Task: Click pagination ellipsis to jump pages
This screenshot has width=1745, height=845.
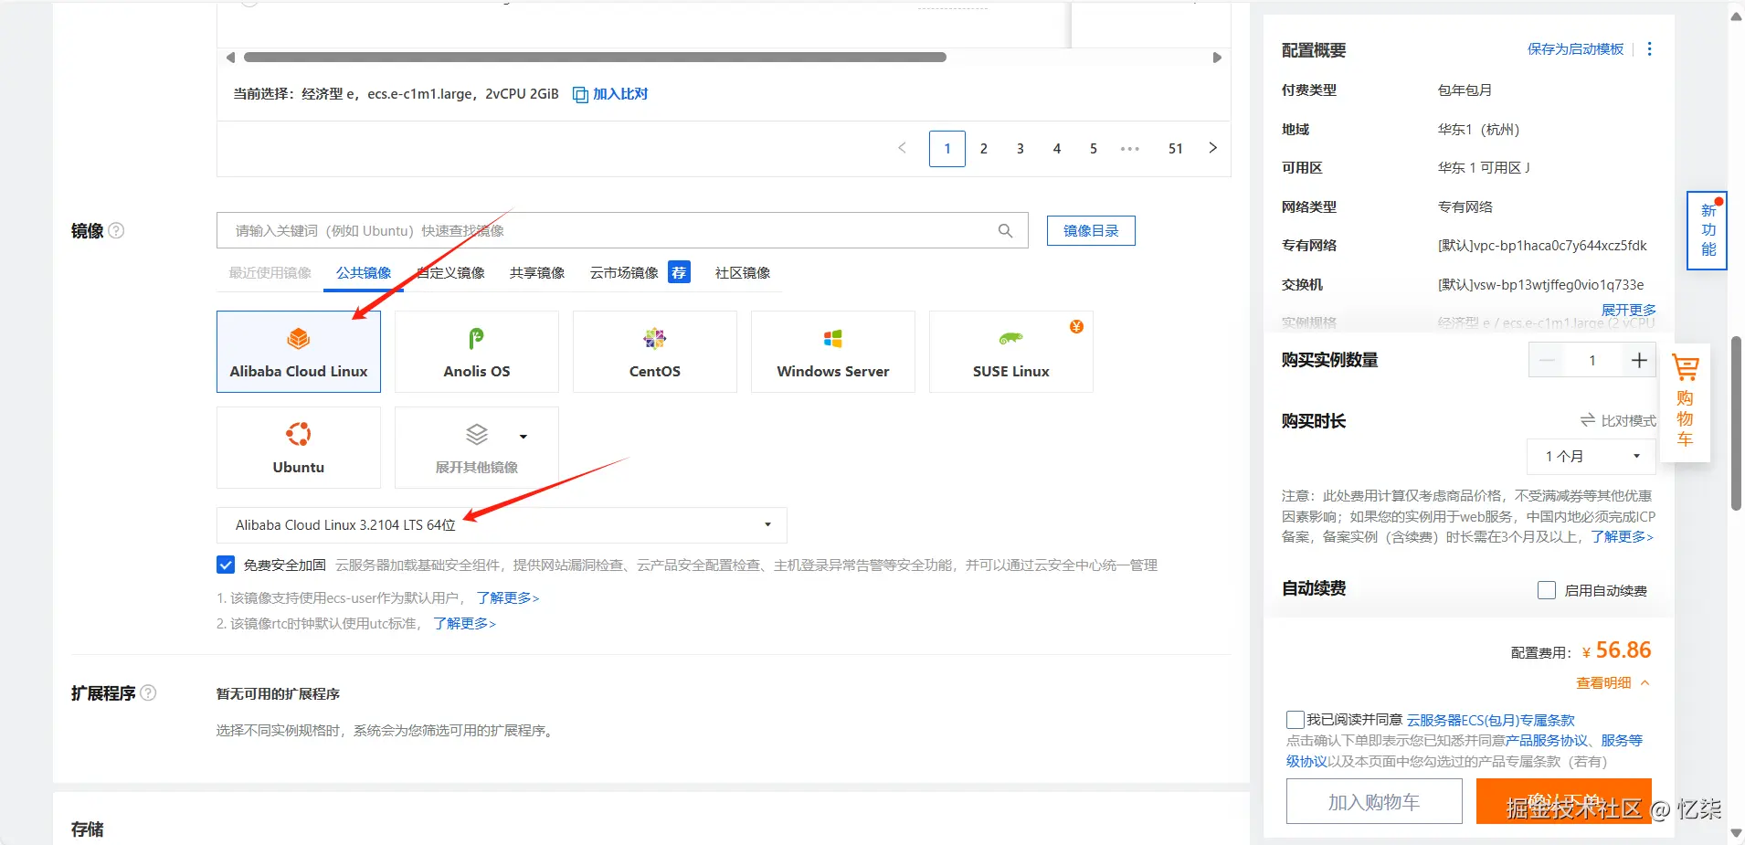Action: coord(1130,148)
